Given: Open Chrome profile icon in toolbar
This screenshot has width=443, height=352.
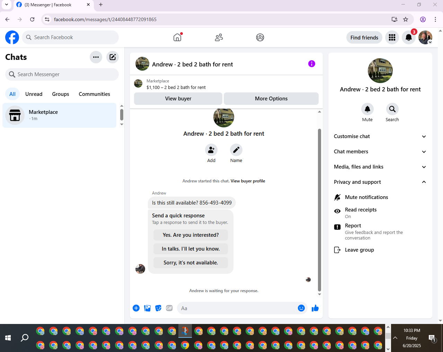Looking at the screenshot, I should click(x=423, y=19).
